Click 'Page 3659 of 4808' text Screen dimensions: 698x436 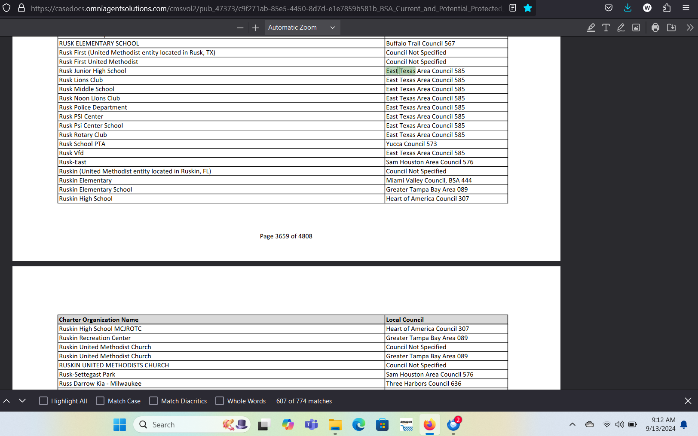pos(286,236)
